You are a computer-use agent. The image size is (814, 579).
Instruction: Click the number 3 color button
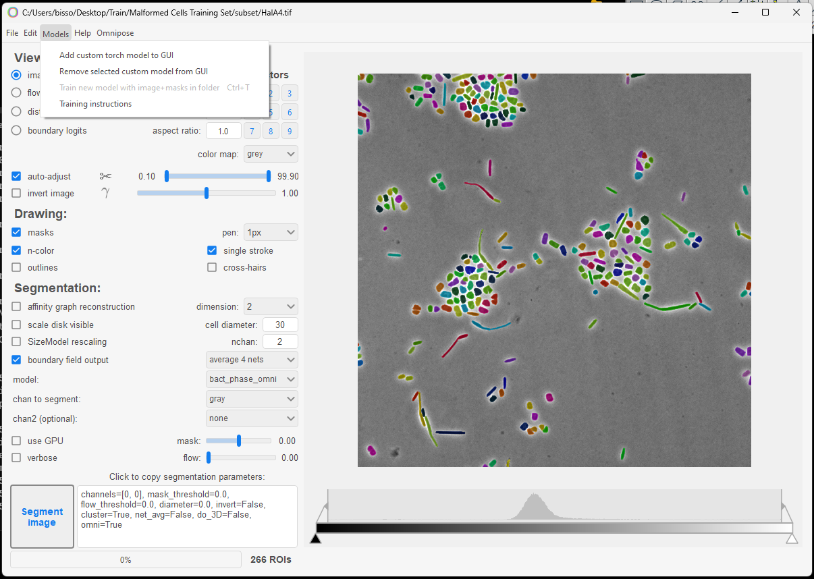point(290,94)
